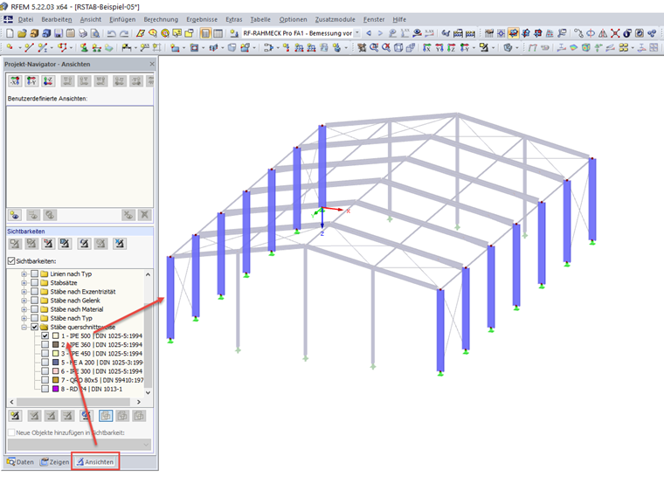Viewport: 664px width, 498px height.
Task: Open the disabled visibility combo box at panel bottom
Action: coord(80,445)
